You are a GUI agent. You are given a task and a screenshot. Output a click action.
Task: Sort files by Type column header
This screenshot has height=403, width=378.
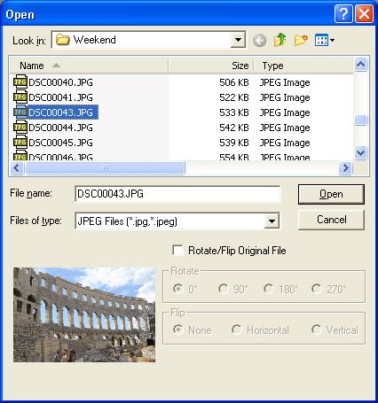coord(303,66)
